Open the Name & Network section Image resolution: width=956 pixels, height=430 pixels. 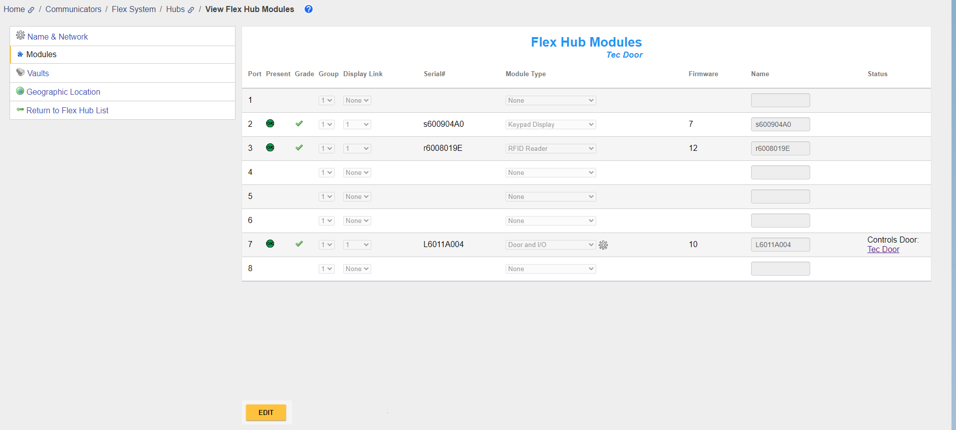(57, 37)
